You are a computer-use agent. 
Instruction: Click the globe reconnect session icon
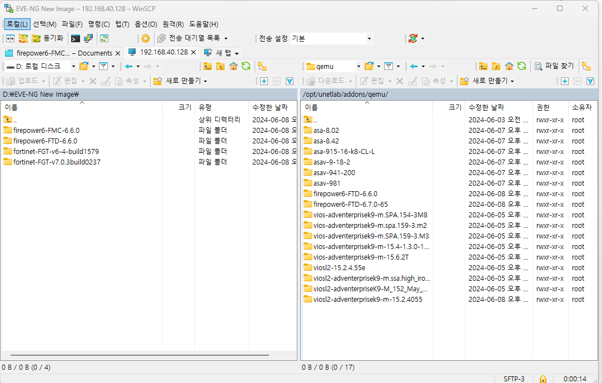point(413,38)
